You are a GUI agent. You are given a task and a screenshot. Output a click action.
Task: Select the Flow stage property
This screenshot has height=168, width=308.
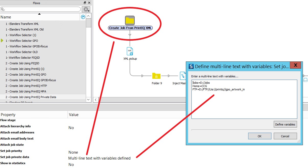point(8,120)
